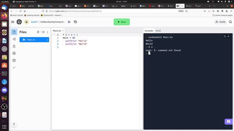Open the Settings gear sidebar icon

(14, 53)
